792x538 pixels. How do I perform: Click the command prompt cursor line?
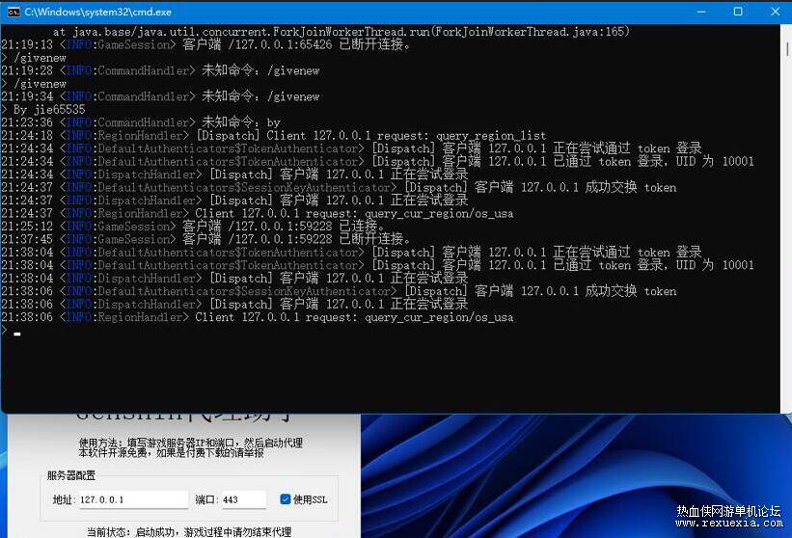pos(12,331)
